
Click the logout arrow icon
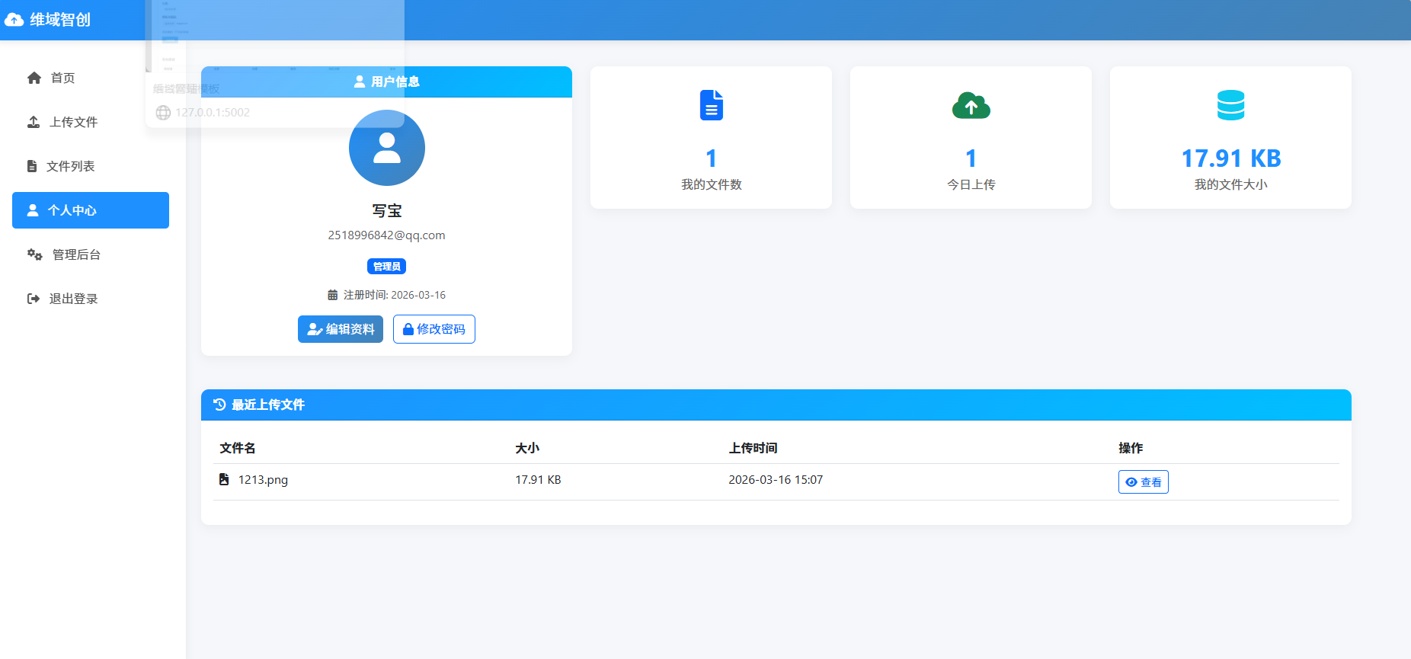coord(34,299)
